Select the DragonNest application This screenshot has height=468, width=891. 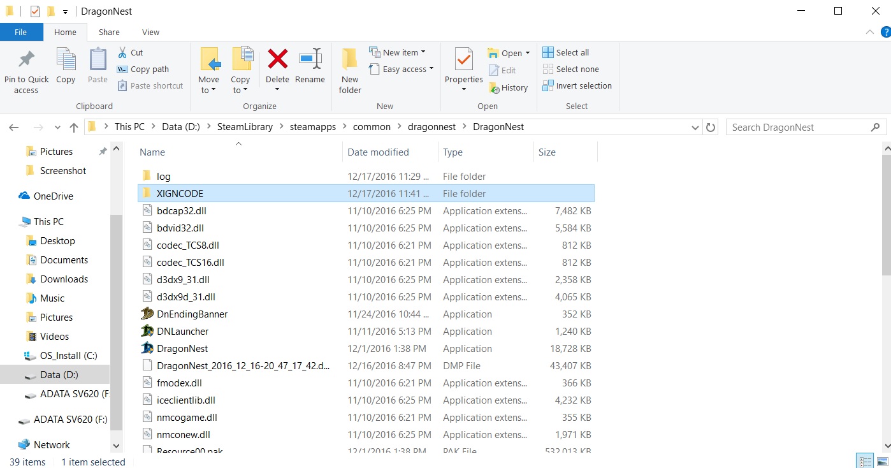tap(366, 348)
